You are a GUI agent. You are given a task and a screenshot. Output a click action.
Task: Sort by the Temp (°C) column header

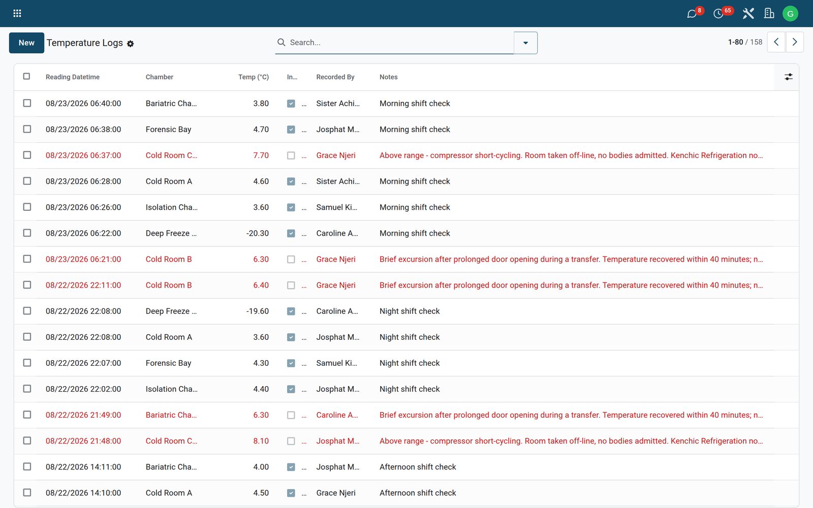coord(254,77)
